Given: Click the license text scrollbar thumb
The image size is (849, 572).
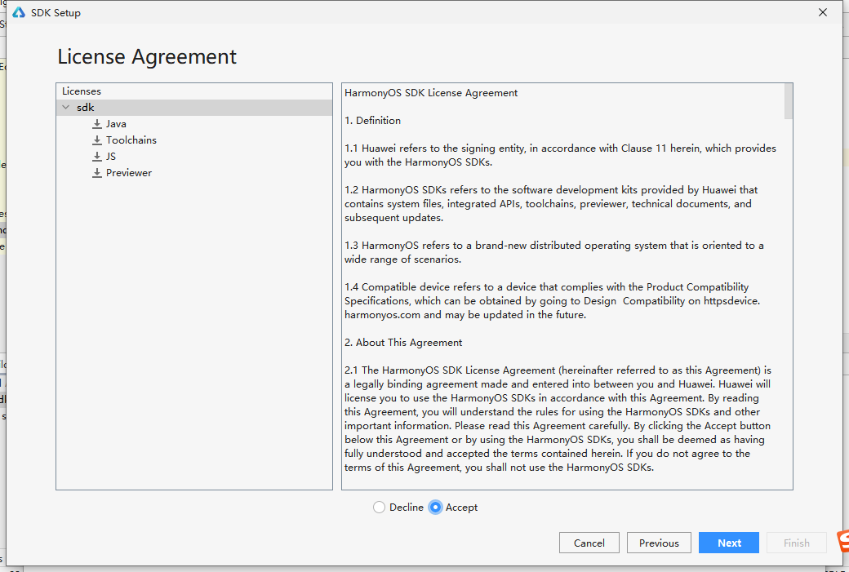Looking at the screenshot, I should pyautogui.click(x=789, y=101).
